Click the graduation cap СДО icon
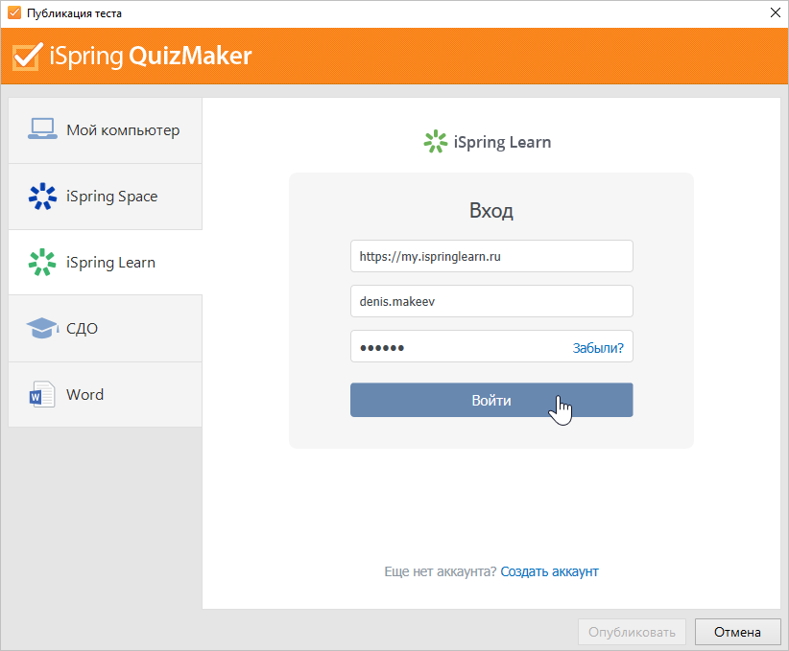Image resolution: width=789 pixels, height=651 pixels. pyautogui.click(x=42, y=328)
